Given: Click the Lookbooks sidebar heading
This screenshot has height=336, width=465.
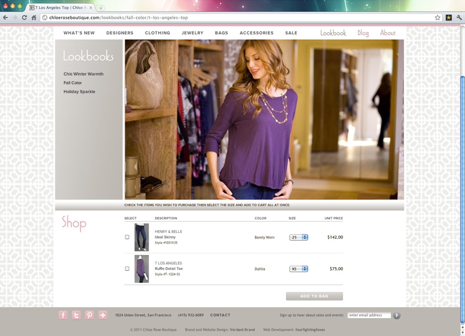Looking at the screenshot, I should click(88, 56).
